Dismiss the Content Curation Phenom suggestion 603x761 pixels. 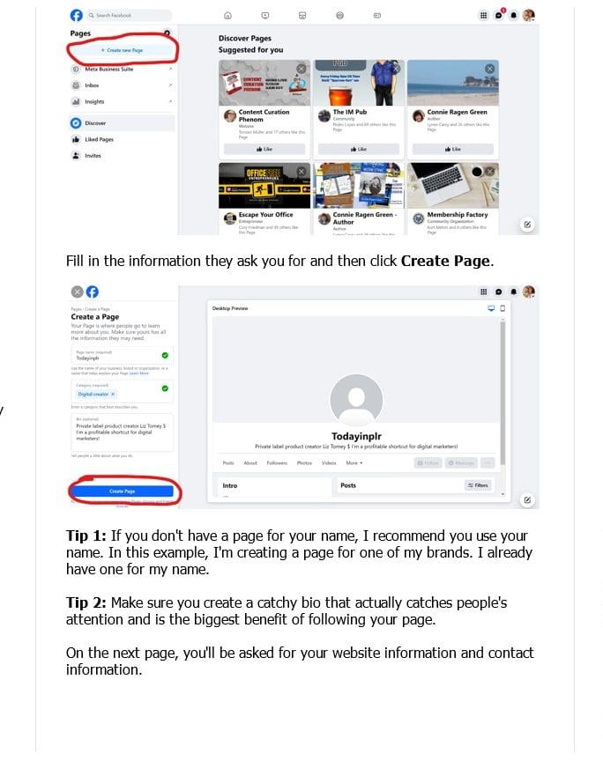pos(301,69)
